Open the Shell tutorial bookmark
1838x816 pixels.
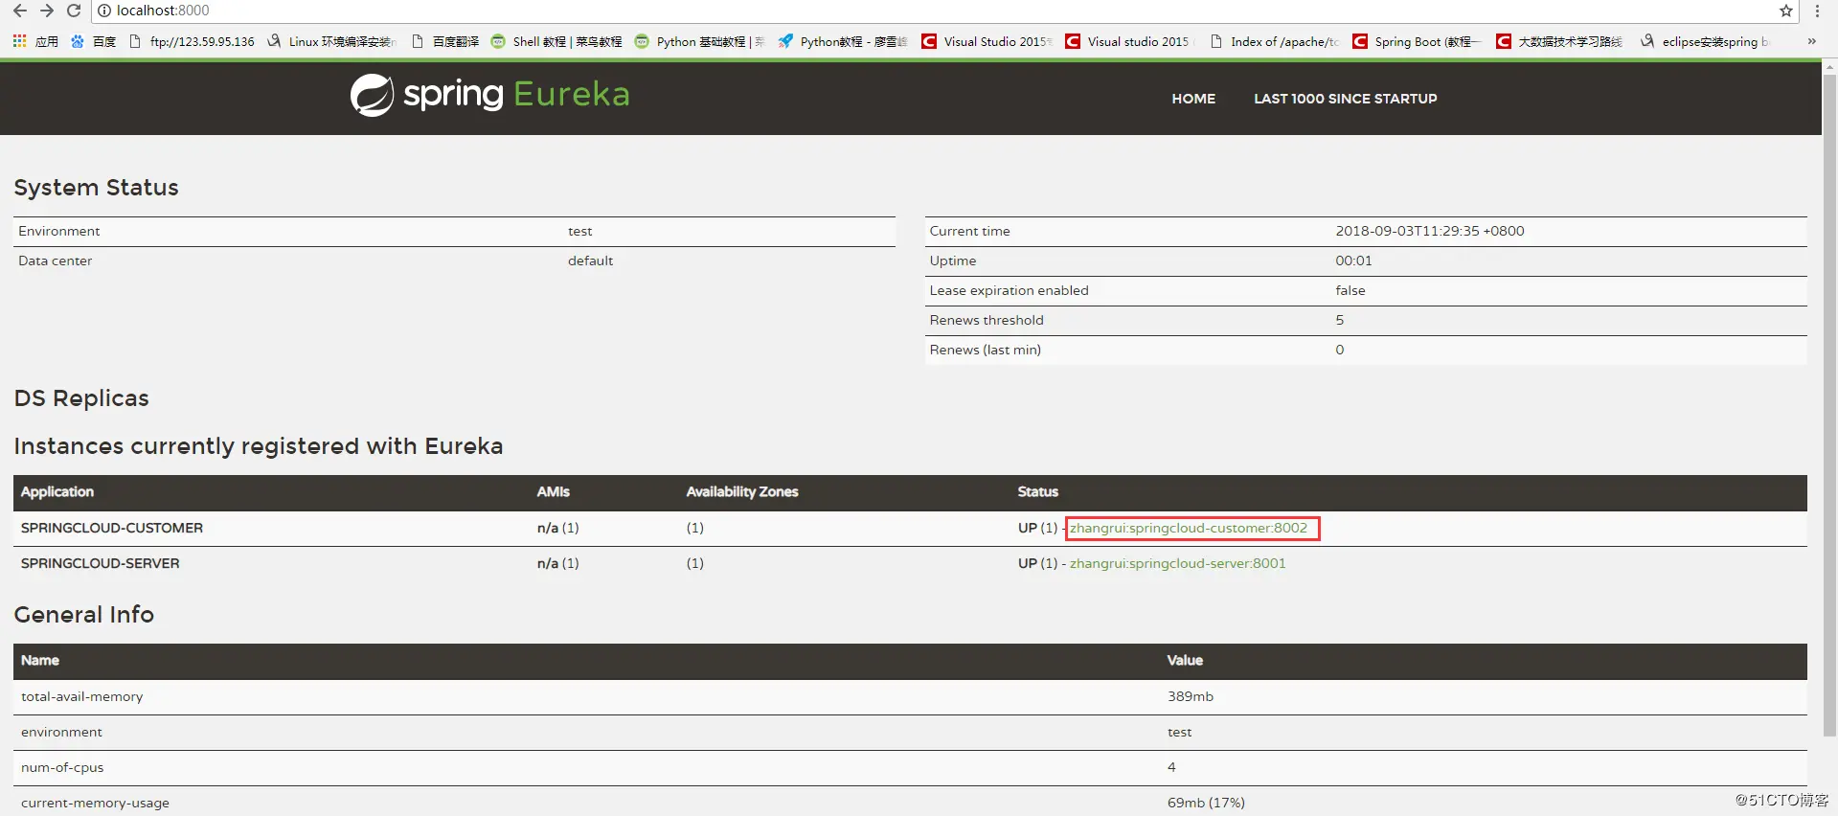coord(556,41)
